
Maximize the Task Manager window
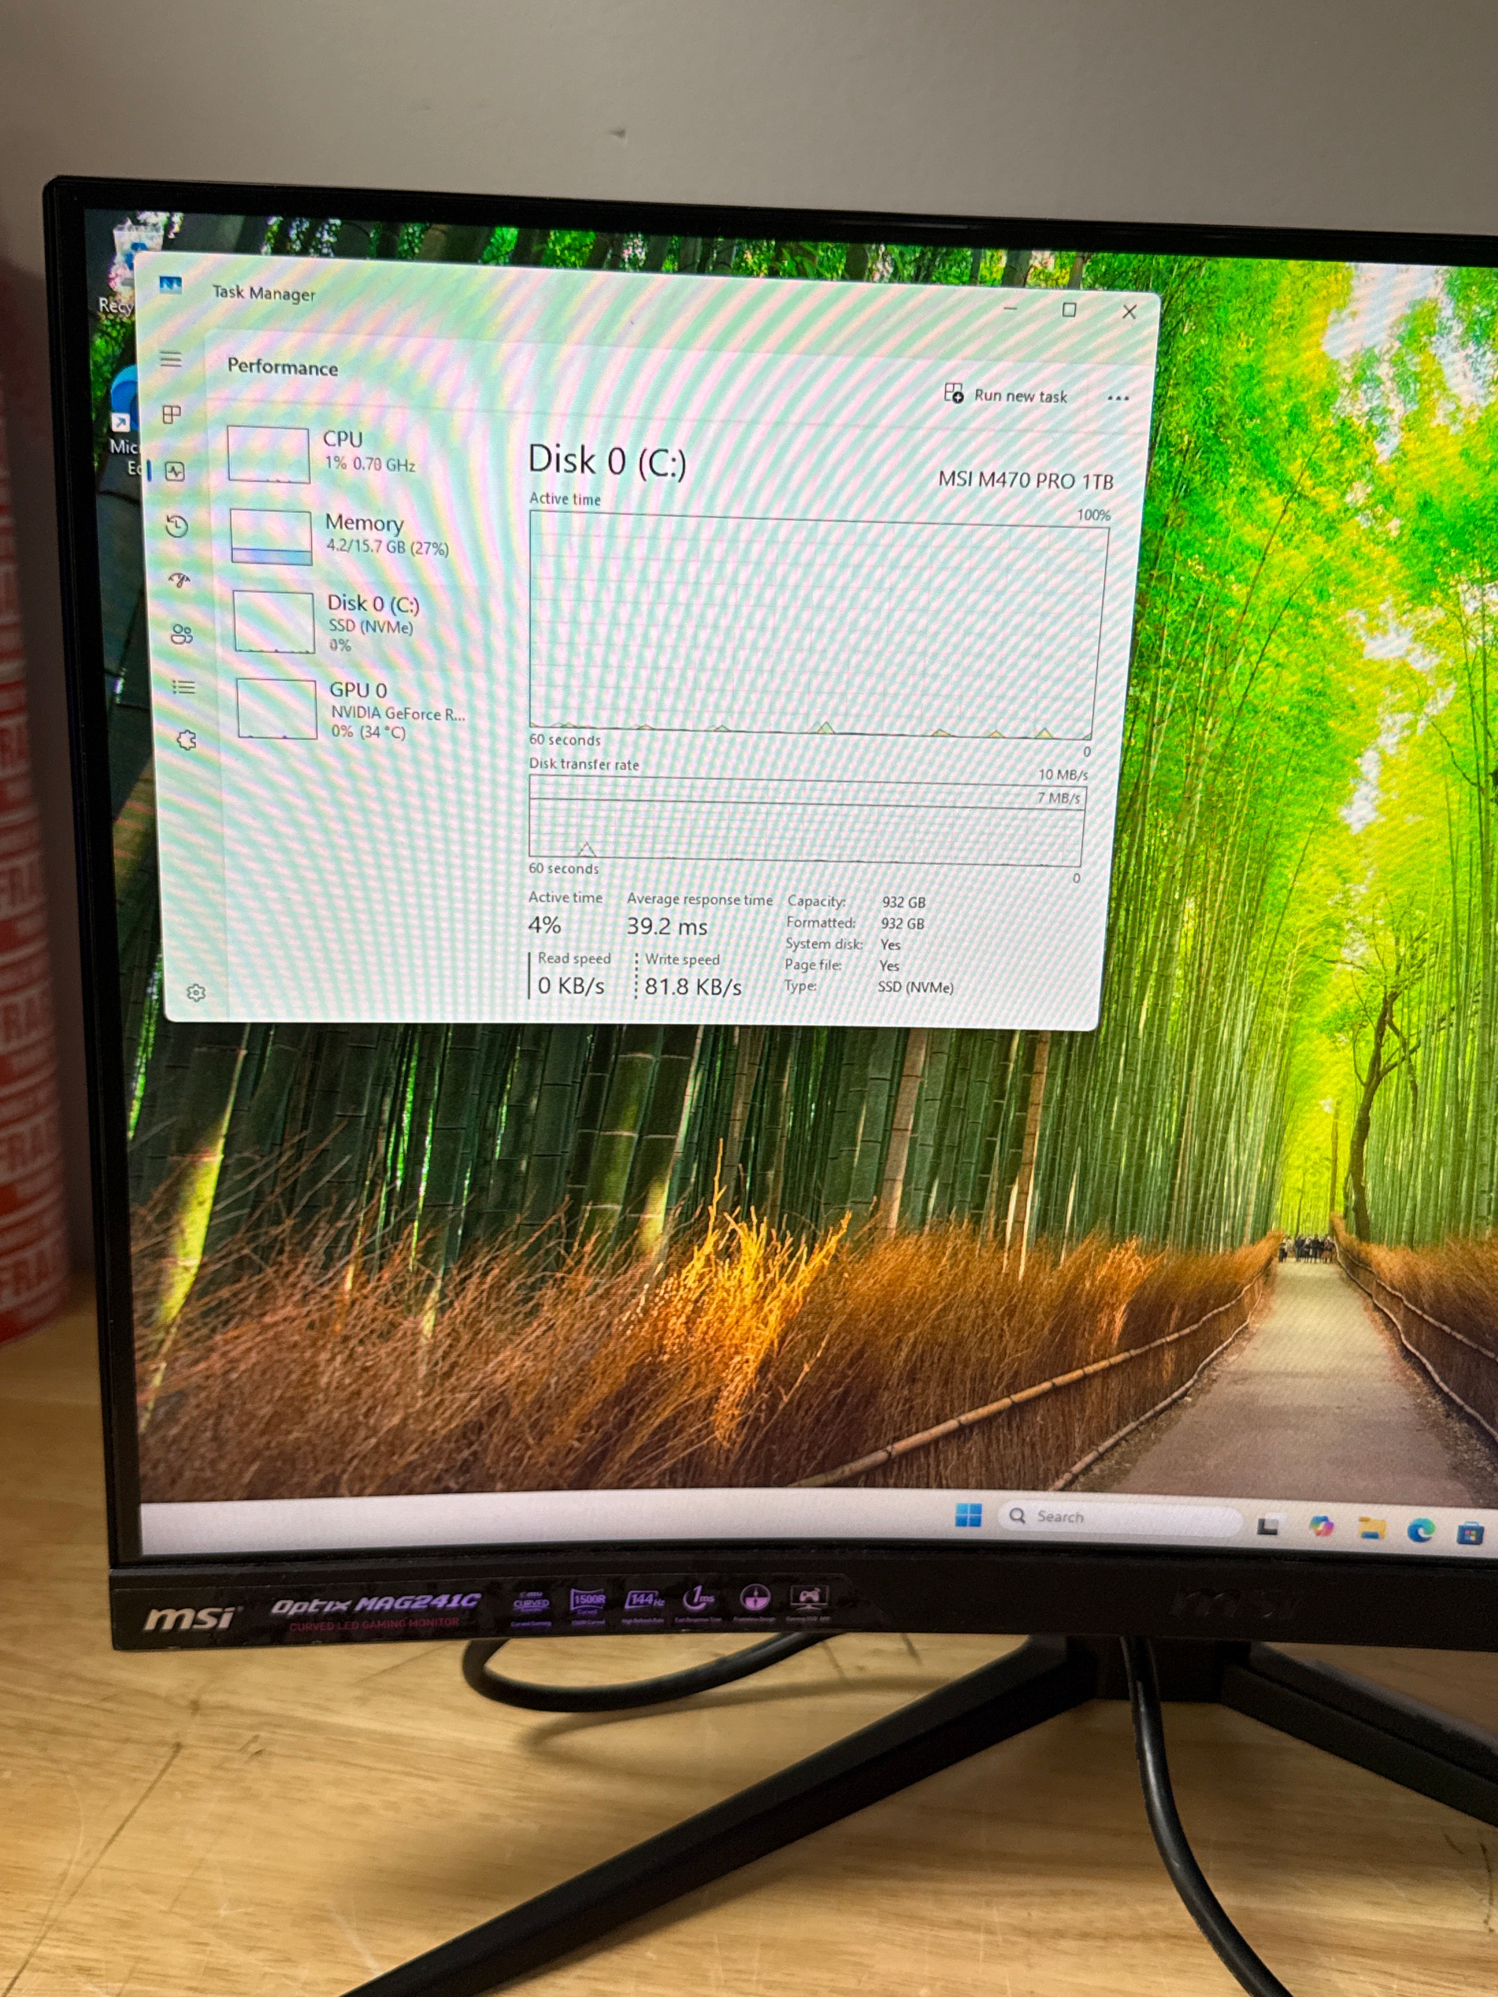coord(1069,310)
